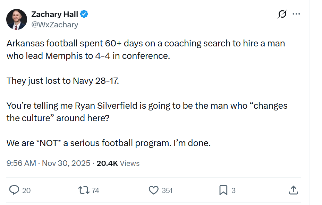Image resolution: width=322 pixels, height=205 pixels.
Task: Open the @WxZachary handle link
Action: point(54,25)
